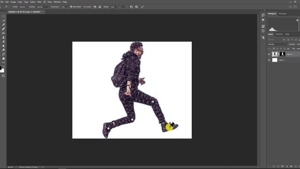Open the File menu

[x=2, y=2]
